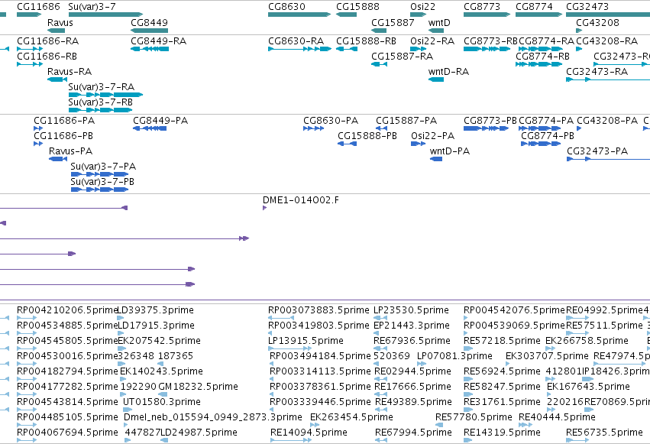
Task: Select EST EK207542.5prime
Action: [x=122, y=348]
